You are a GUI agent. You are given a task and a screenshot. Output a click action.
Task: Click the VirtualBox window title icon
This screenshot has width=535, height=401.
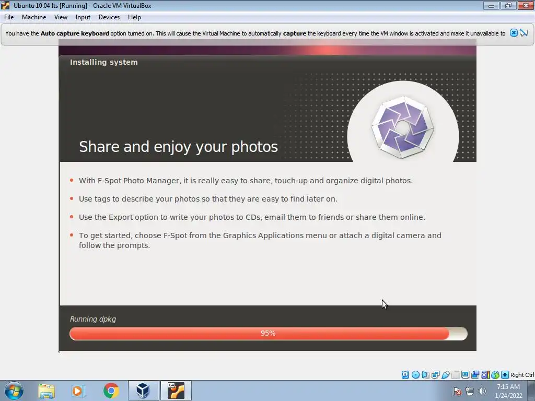[x=5, y=5]
